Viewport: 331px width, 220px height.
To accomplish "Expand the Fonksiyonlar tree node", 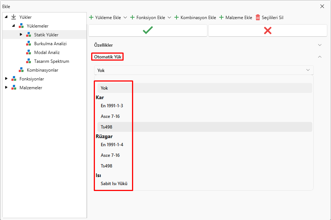I will coord(6,79).
